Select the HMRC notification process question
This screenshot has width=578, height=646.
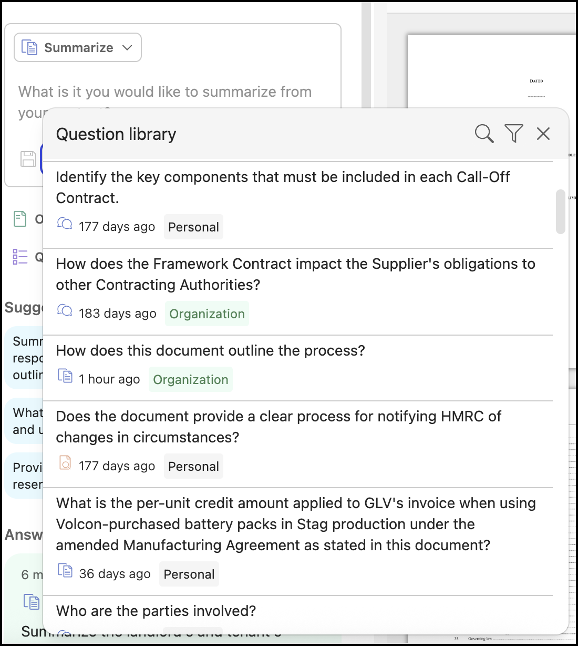point(278,427)
